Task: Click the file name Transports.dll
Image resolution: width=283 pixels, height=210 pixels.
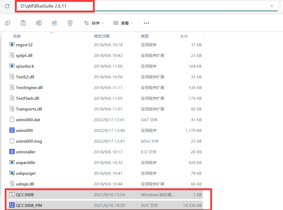Action: (29, 109)
